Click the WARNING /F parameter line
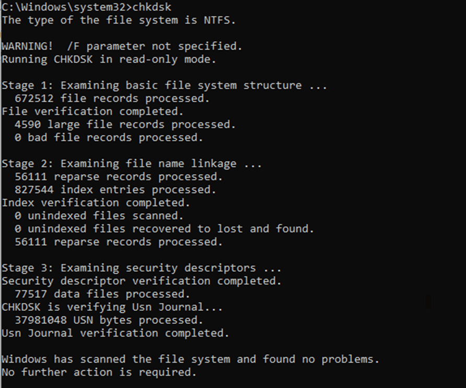The image size is (466, 388). click(x=122, y=46)
